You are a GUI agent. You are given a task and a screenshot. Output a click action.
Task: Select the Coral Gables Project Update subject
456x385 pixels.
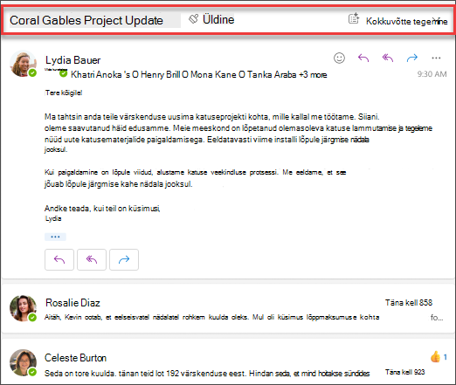tap(86, 20)
